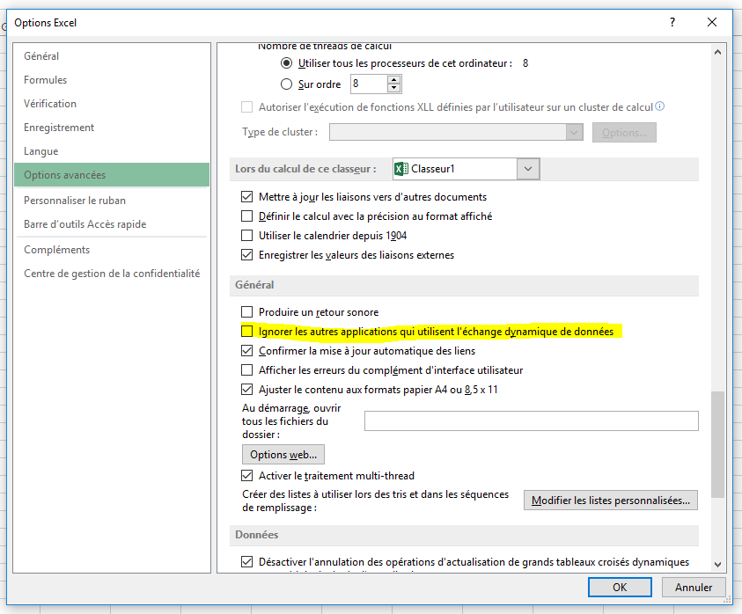Click 'Lors du calcul de ce classeur' label
The height and width of the screenshot is (614, 742).
(x=305, y=169)
